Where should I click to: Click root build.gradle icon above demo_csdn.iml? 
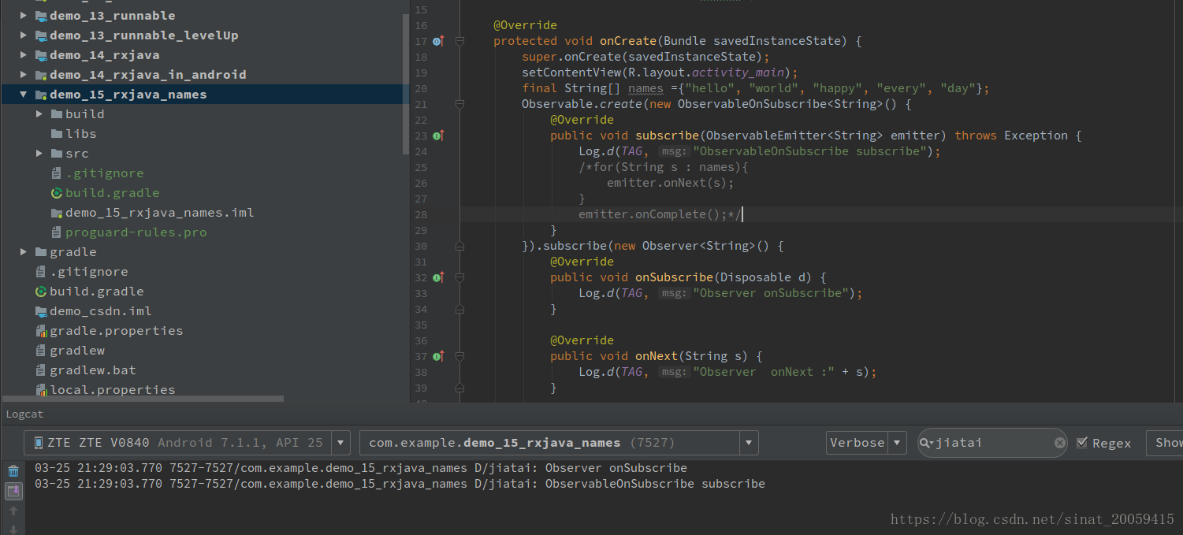click(41, 292)
